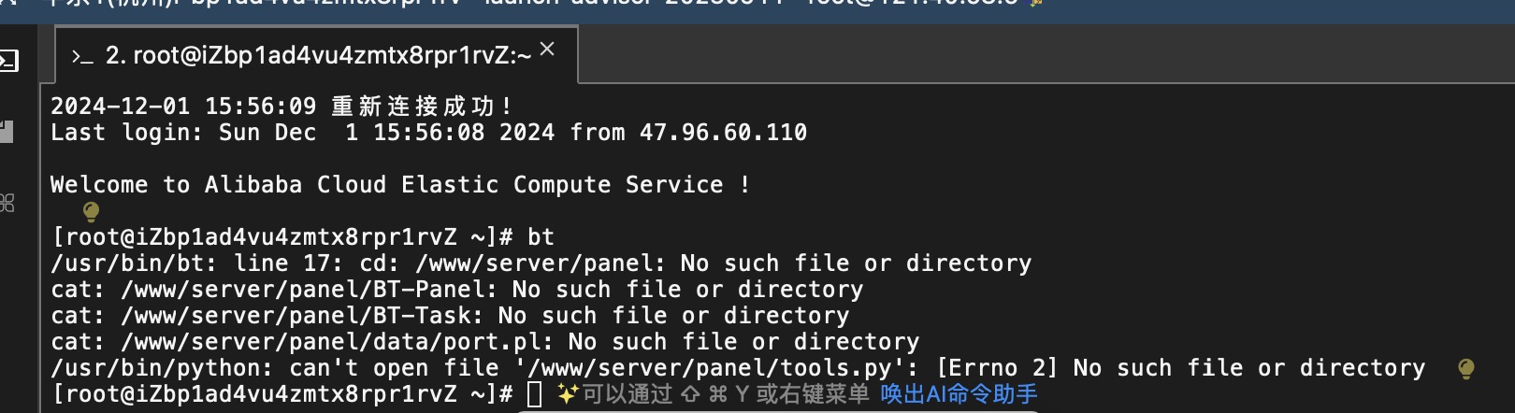Click the window title text in the top bar
This screenshot has height=413, width=1515.
coord(524,3)
